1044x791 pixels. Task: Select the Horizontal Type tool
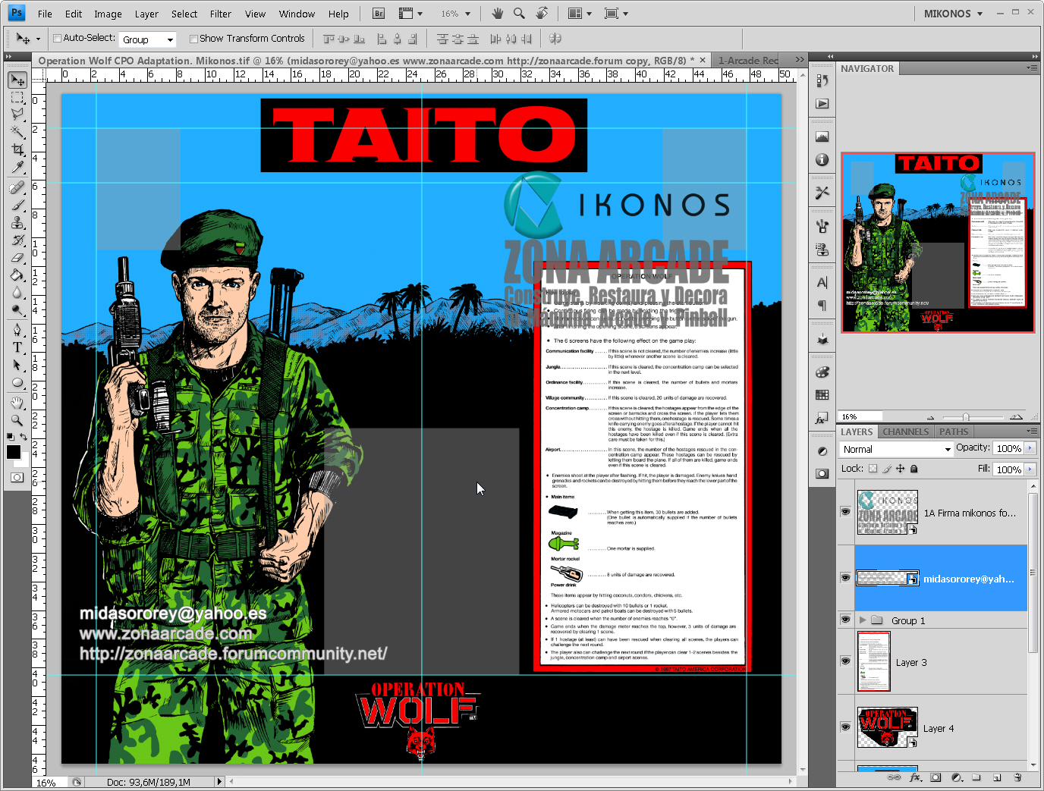(17, 347)
